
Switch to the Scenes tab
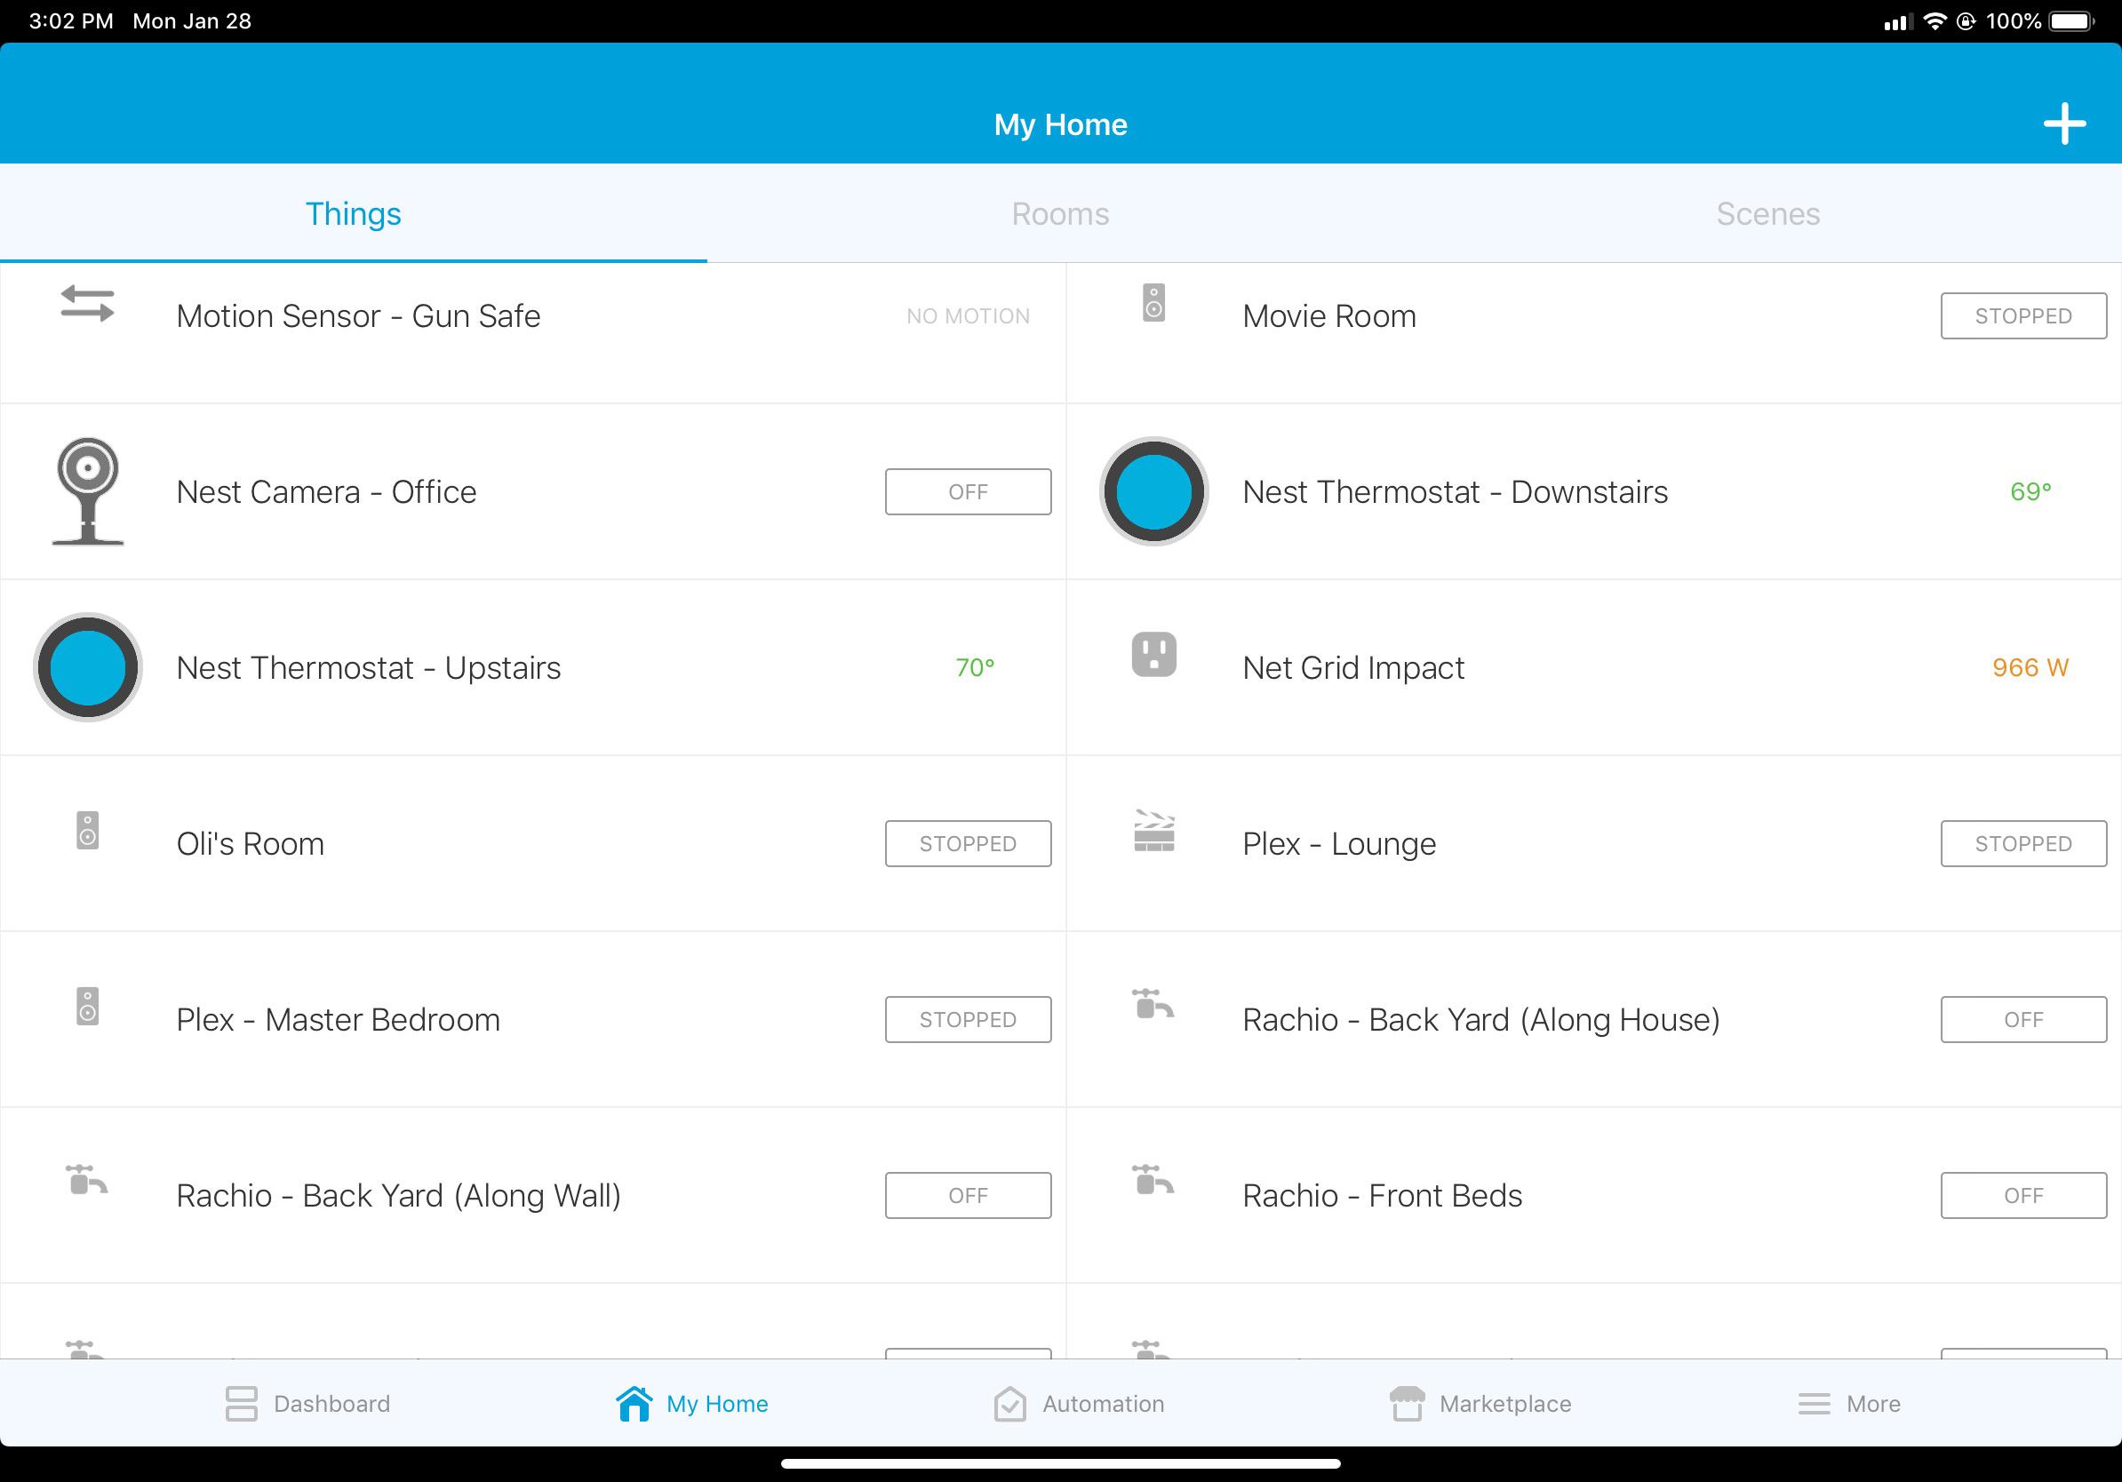pyautogui.click(x=1768, y=213)
